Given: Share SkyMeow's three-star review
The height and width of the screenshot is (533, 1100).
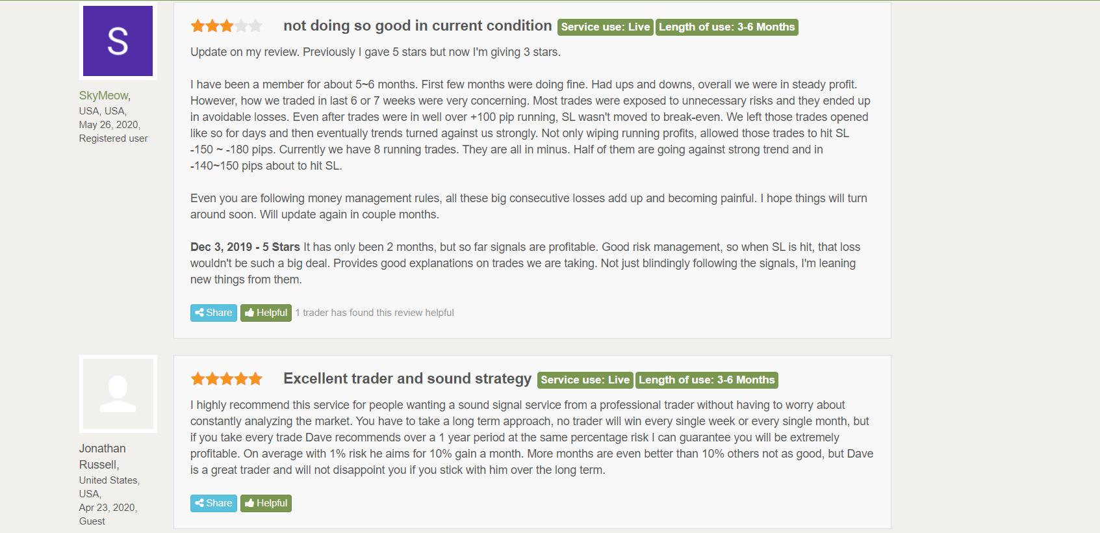Looking at the screenshot, I should 214,313.
